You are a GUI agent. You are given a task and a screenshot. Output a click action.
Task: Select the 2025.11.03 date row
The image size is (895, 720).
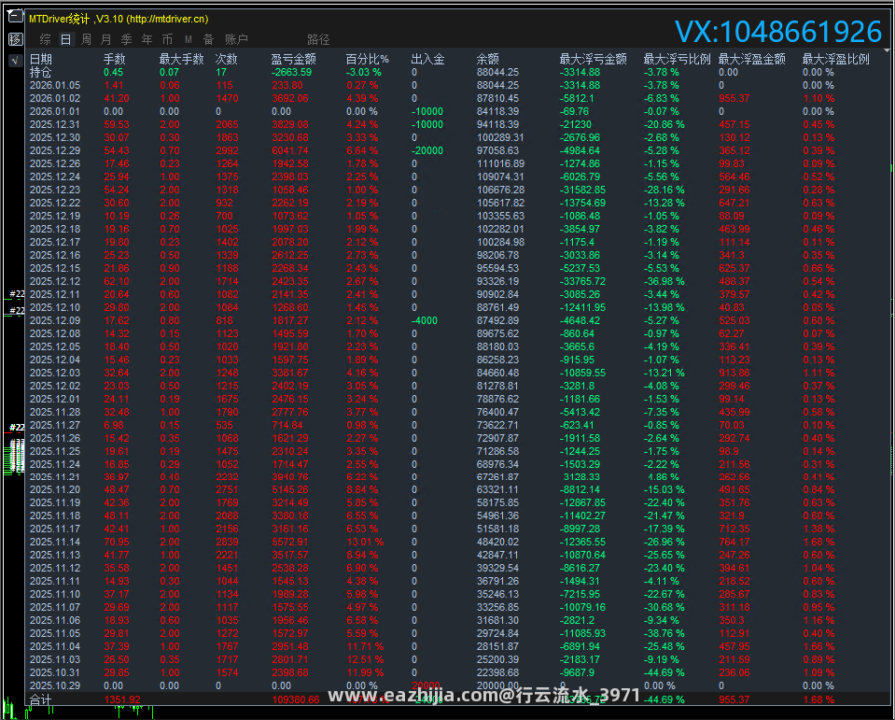tap(55, 659)
